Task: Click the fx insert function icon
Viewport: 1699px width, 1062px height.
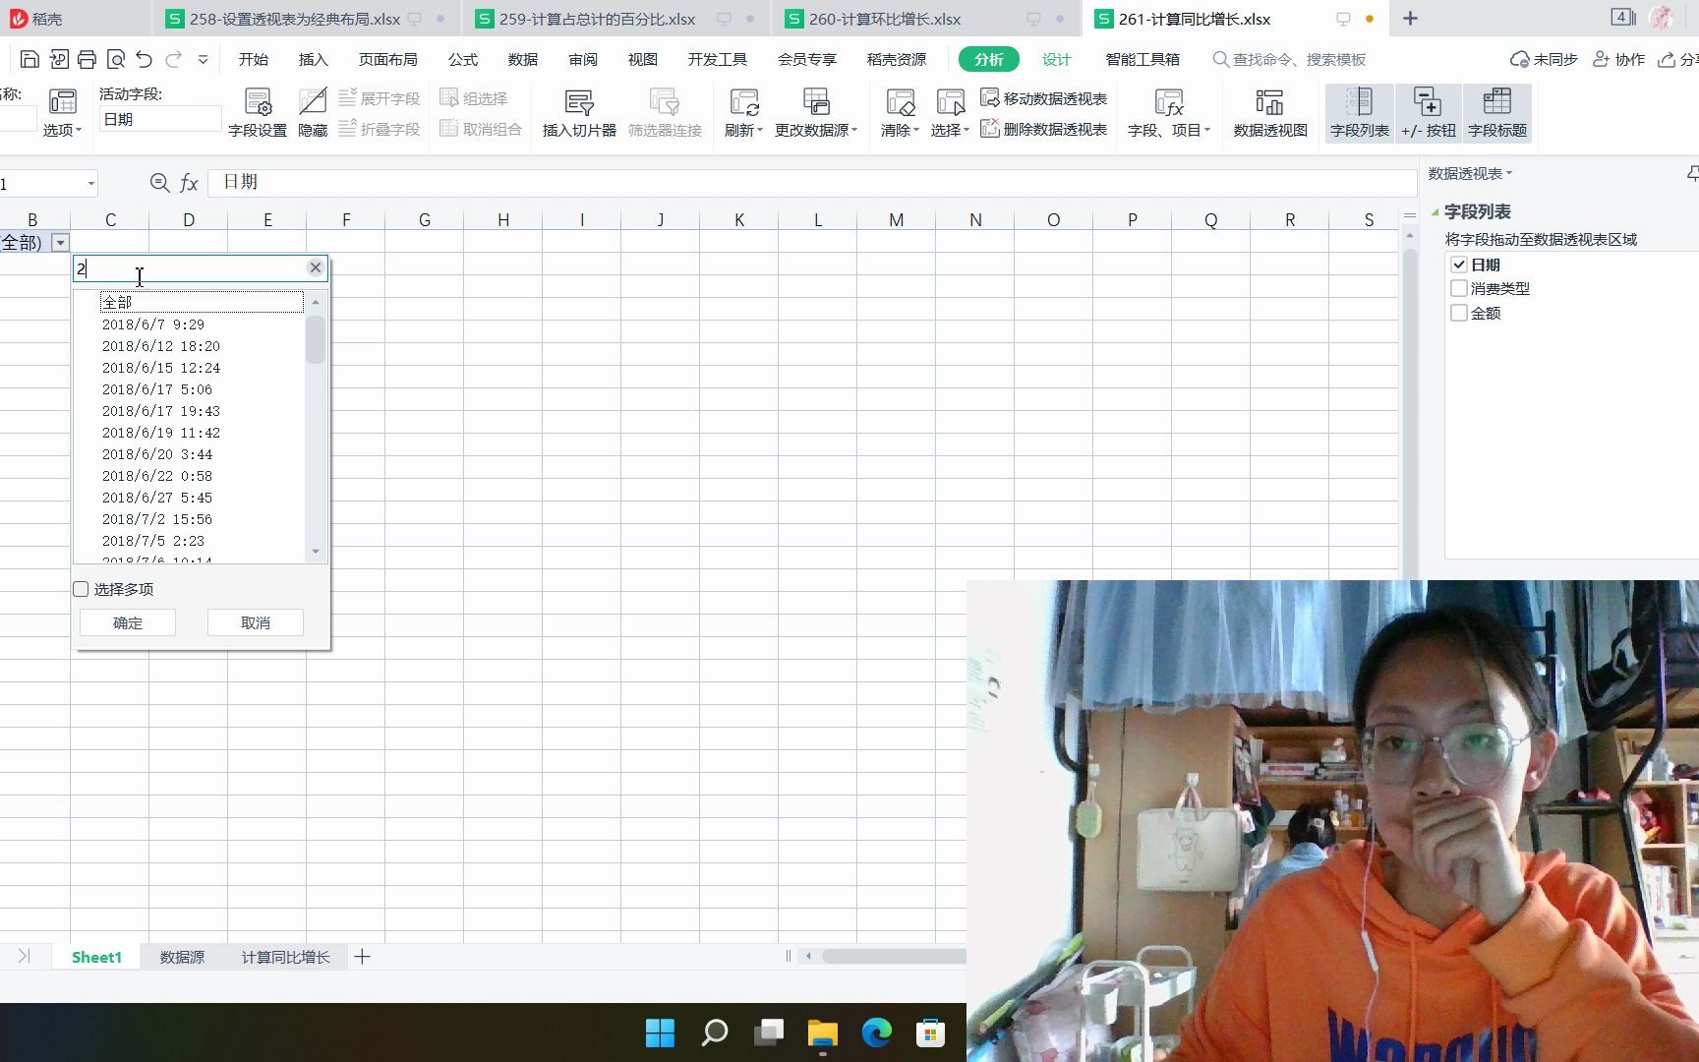Action: (x=190, y=183)
